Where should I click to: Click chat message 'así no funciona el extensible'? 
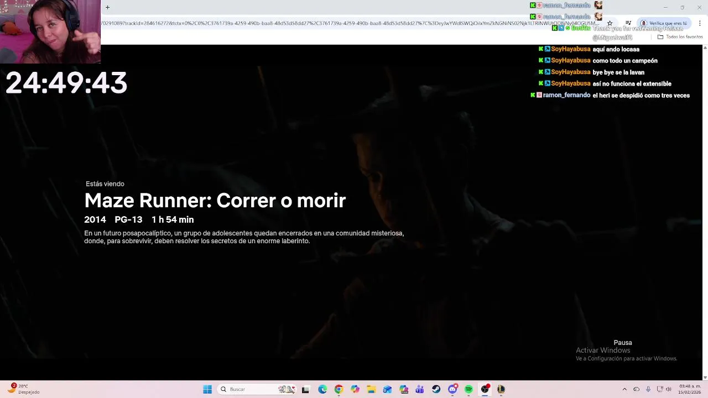[x=632, y=84]
